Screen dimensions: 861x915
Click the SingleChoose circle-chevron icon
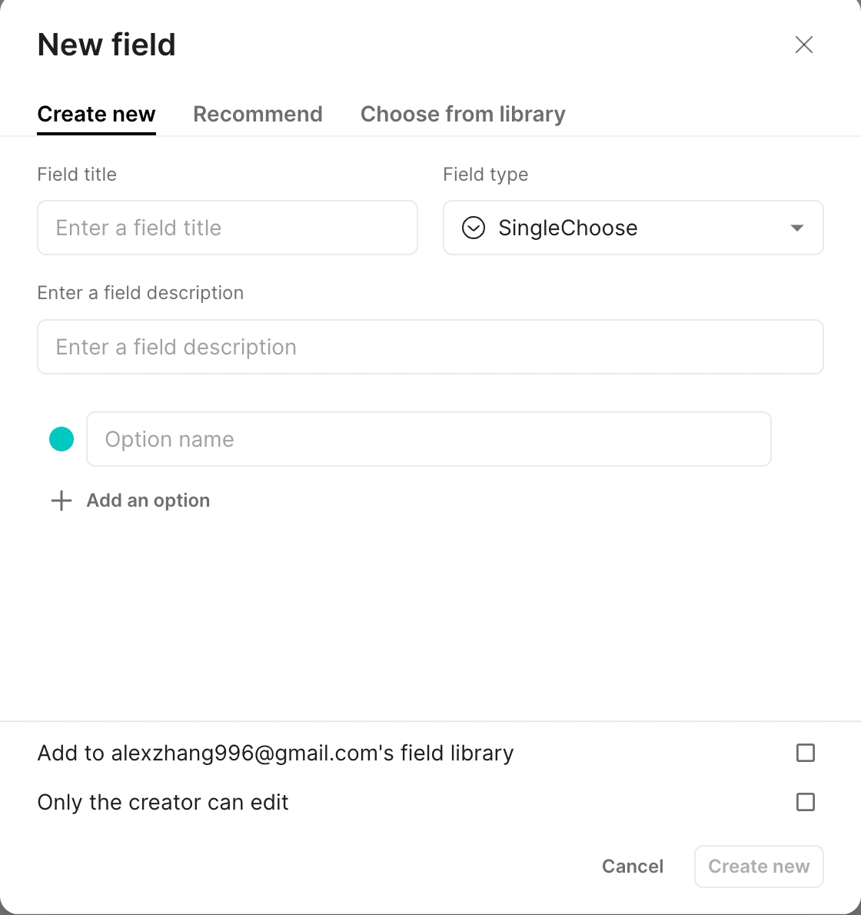point(474,228)
